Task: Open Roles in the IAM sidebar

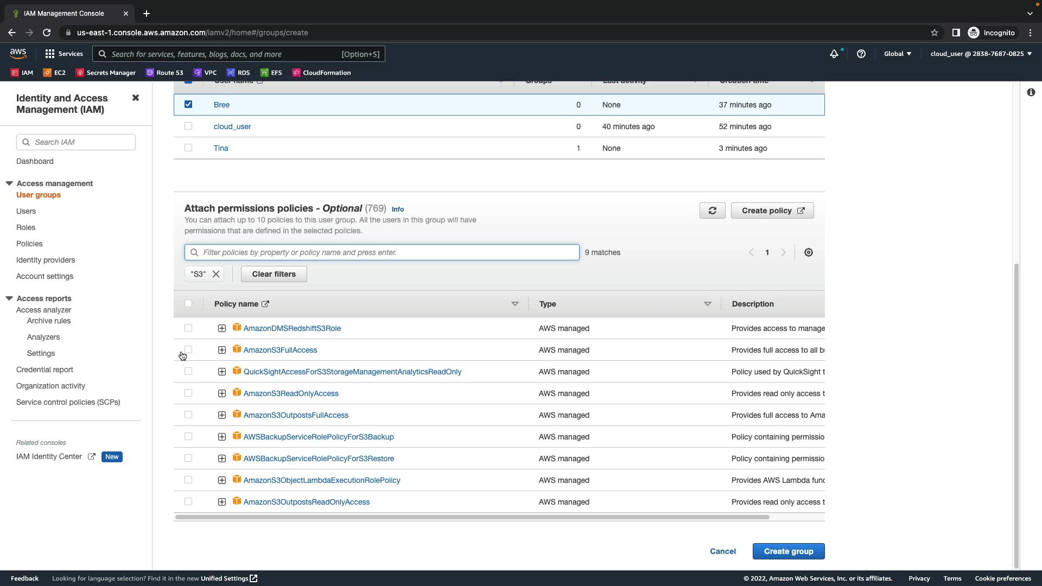Action: (26, 227)
